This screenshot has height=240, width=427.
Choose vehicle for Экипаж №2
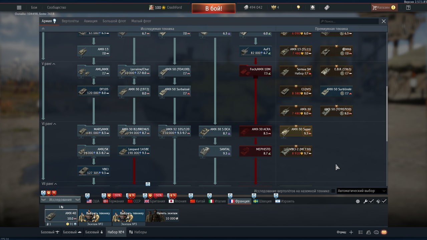click(x=95, y=216)
